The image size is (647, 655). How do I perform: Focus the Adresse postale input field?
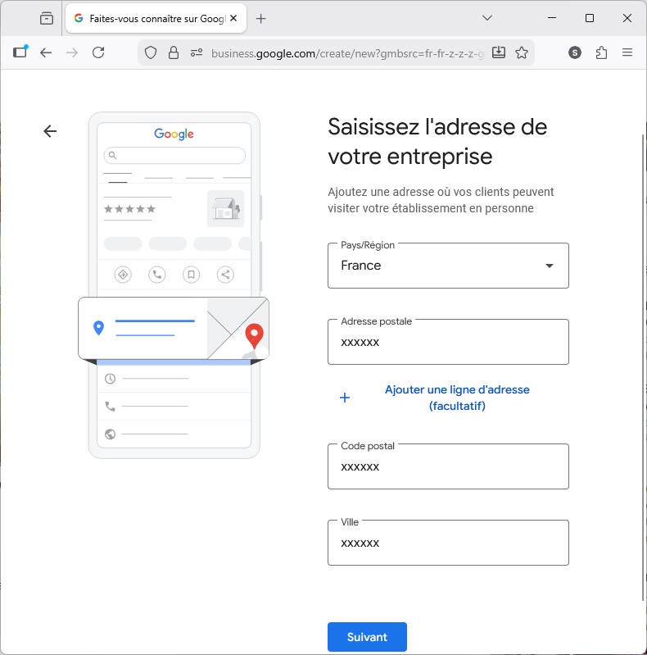(448, 342)
